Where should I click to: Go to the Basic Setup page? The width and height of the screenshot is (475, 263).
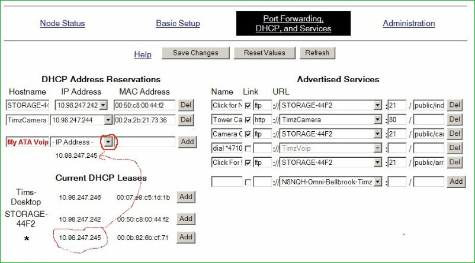coord(178,24)
